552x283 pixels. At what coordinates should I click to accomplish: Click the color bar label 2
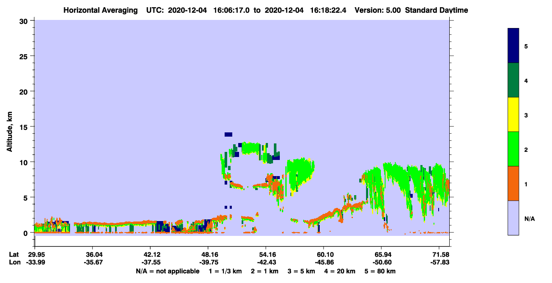(526, 149)
